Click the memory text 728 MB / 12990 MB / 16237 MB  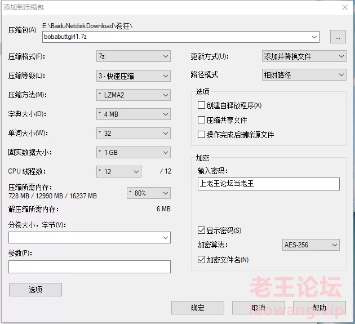52,196
